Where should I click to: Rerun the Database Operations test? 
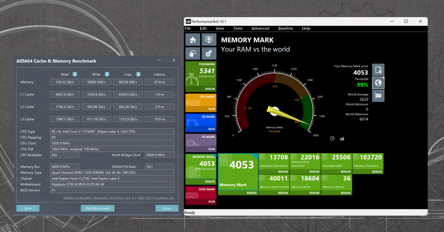pyautogui.click(x=283, y=172)
